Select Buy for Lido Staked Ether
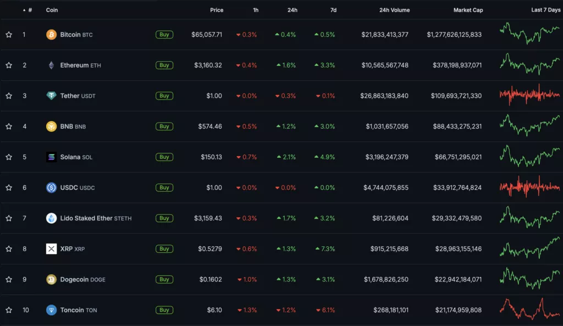Viewport: 563px width, 326px height. [x=164, y=218]
